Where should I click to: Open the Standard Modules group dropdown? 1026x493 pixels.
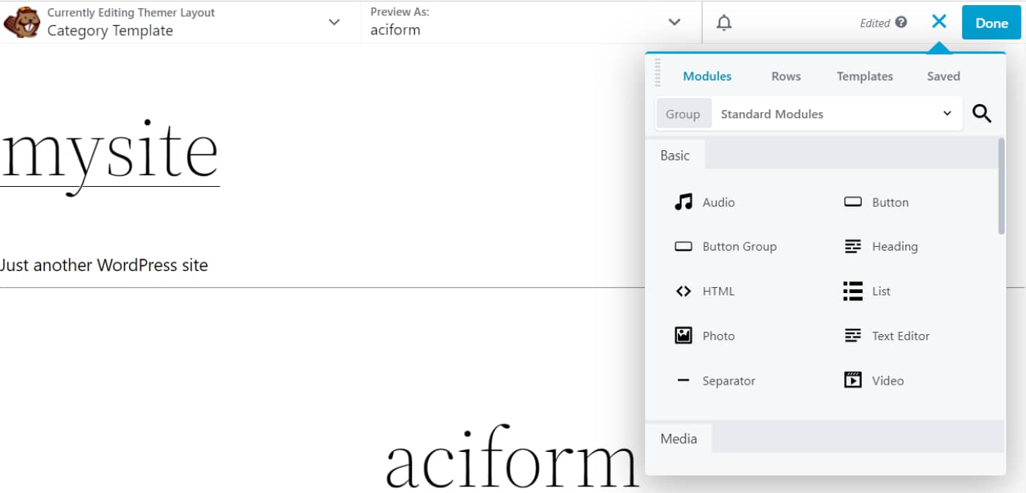pos(836,114)
